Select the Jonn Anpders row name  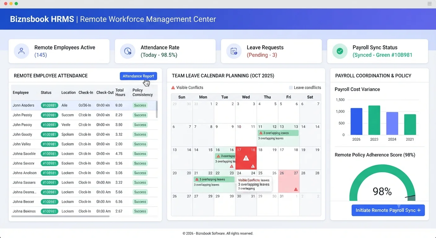coord(24,105)
